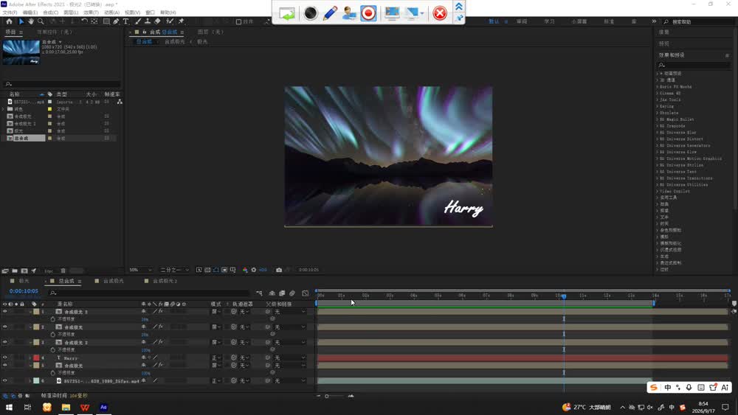Expand the mp4 layer 6 twirl arrow

tap(30, 380)
